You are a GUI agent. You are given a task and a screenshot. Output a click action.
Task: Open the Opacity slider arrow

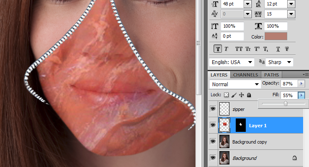[x=301, y=84]
